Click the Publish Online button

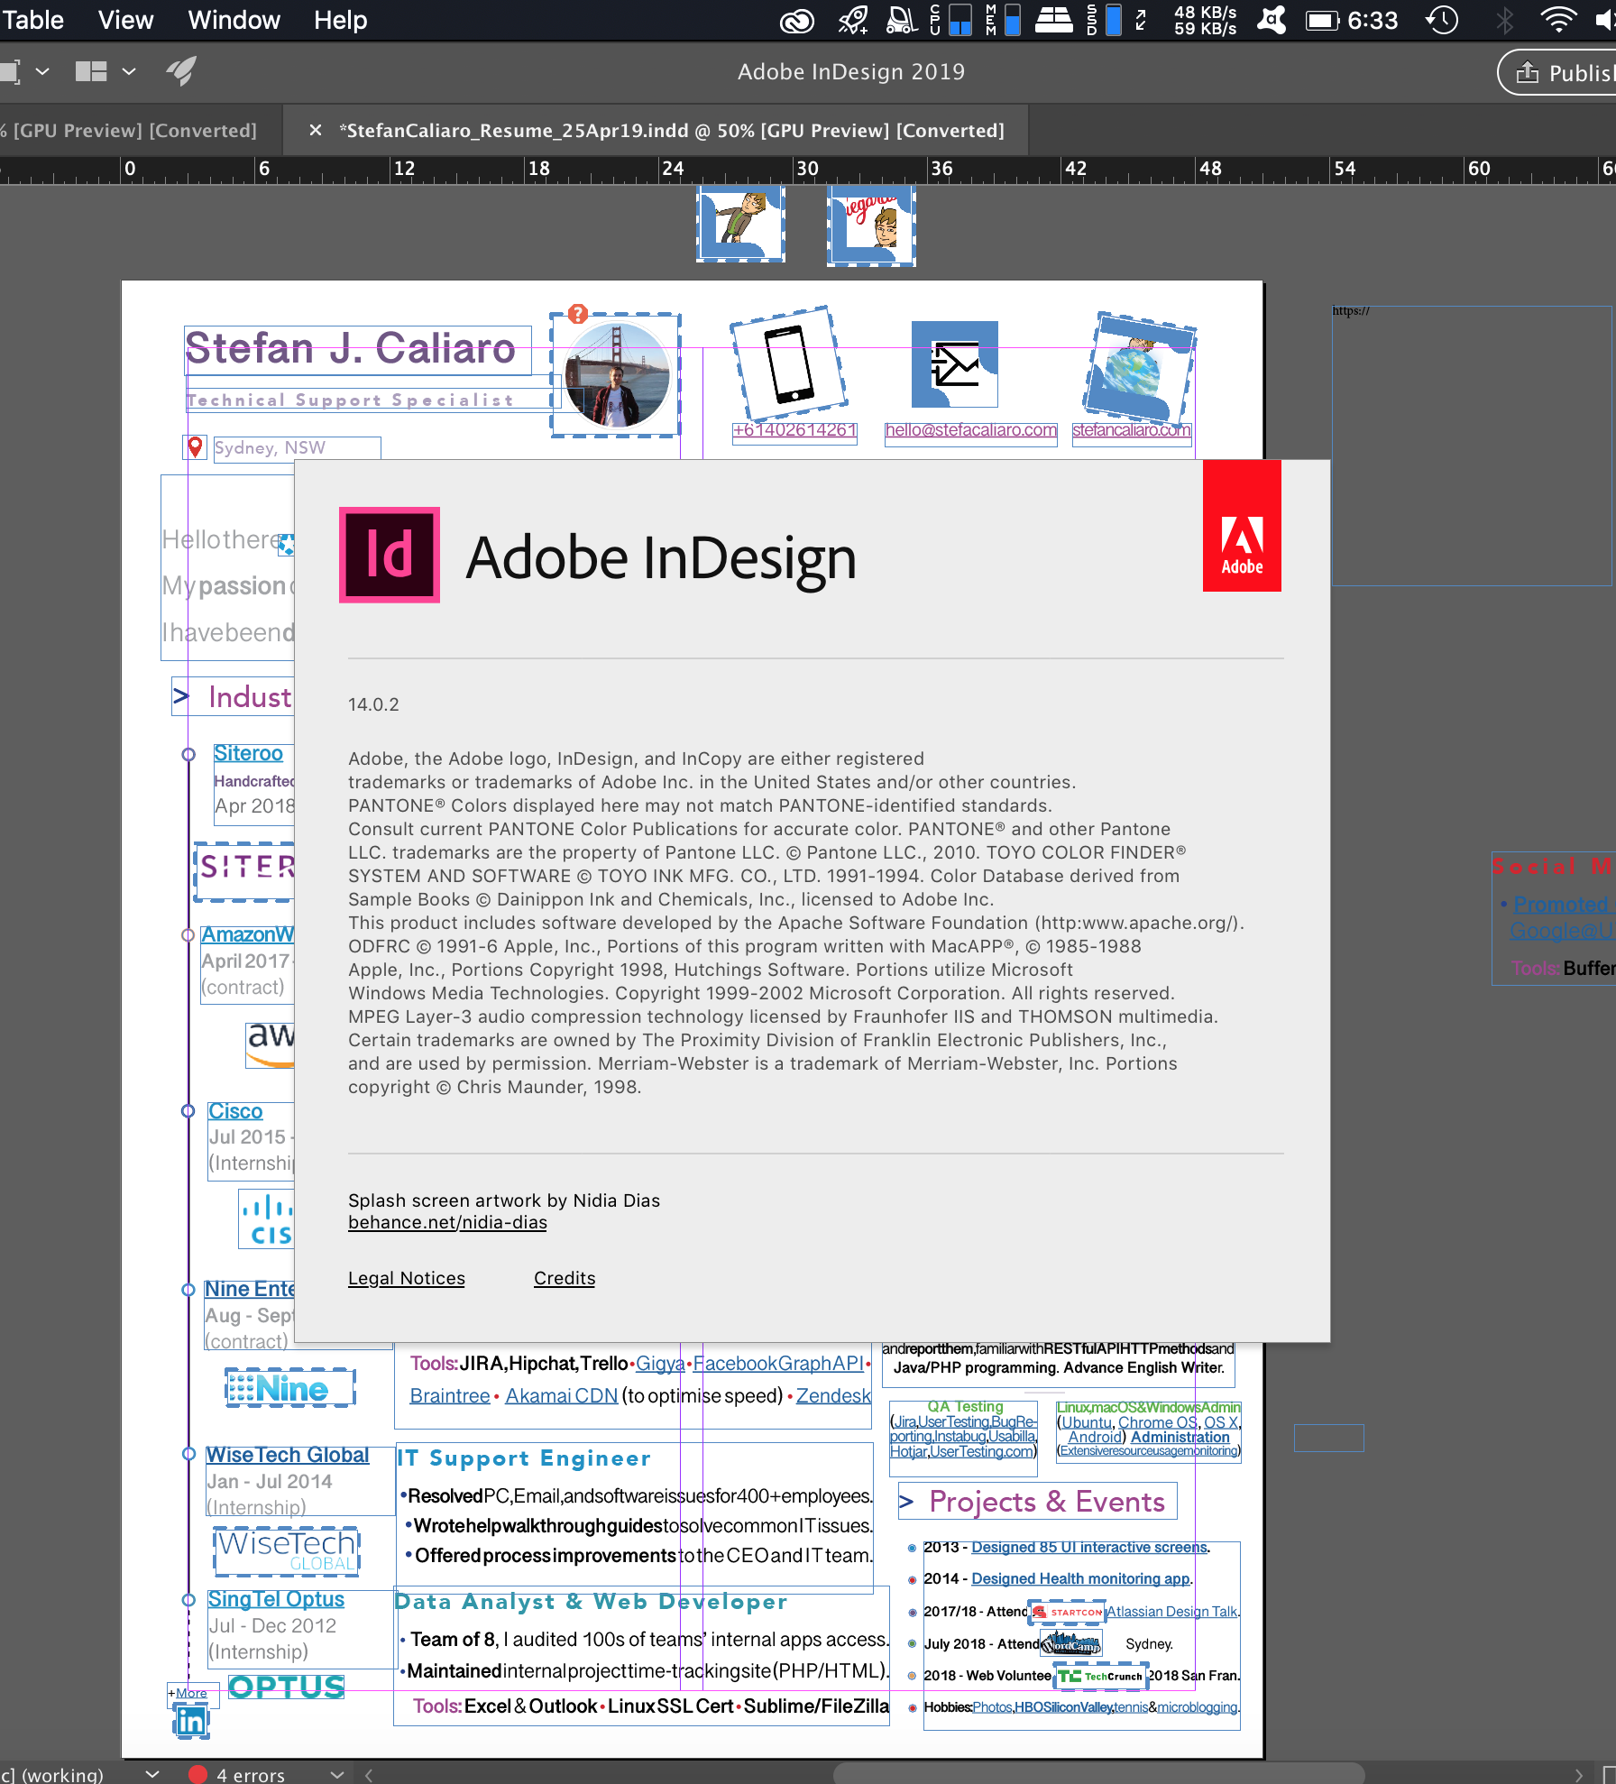pos(1558,72)
